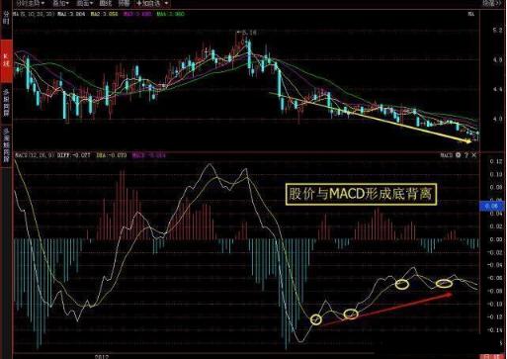507x359 pixels.
Task: Expand the first toolbar dropdown at top left
Action: pyautogui.click(x=31, y=3)
